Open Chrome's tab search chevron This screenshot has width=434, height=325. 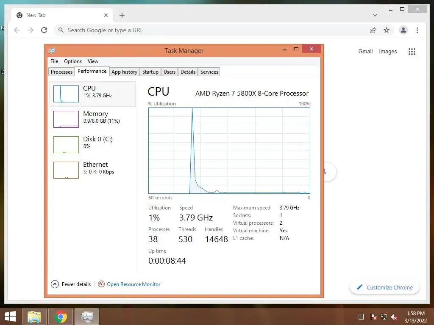click(375, 15)
